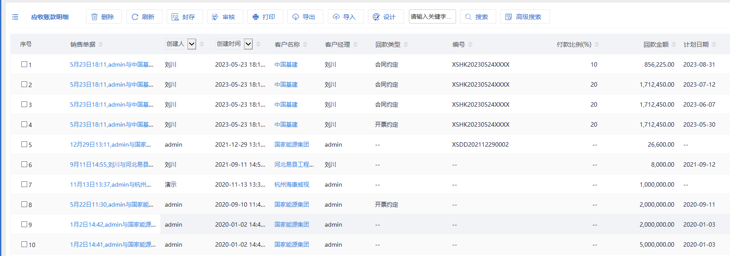730x256 pixels.
Task: Click the 导入 import button
Action: [345, 17]
